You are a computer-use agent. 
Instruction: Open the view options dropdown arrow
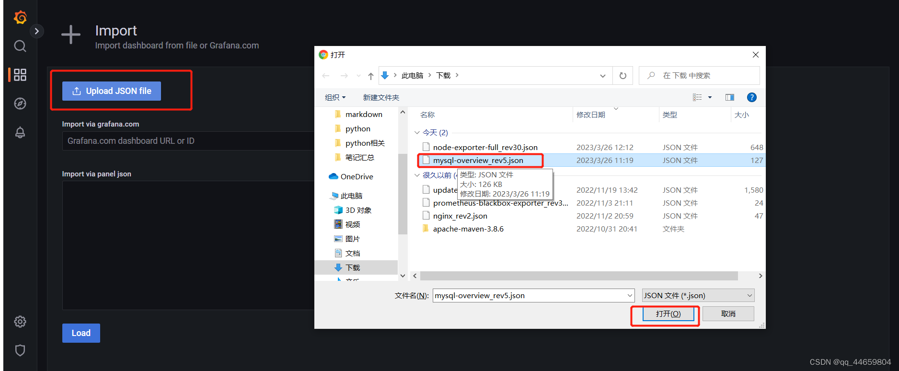710,97
